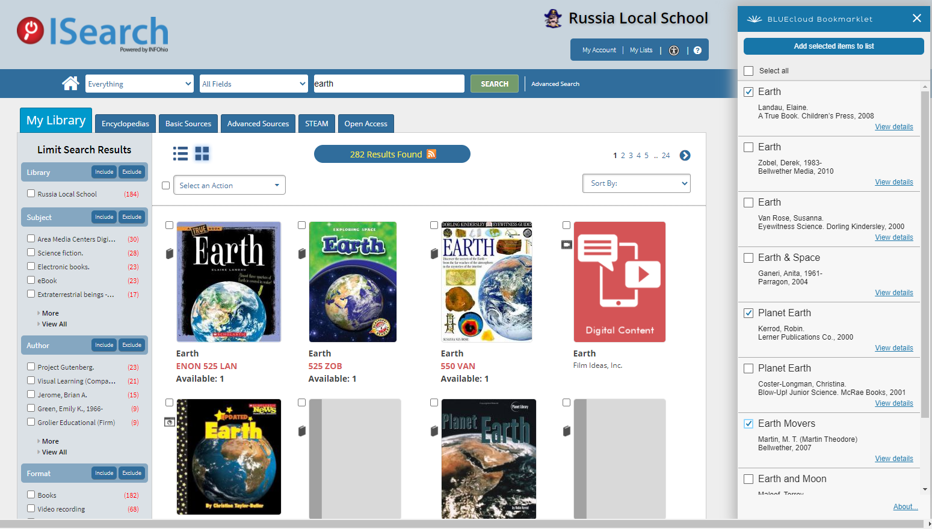Open the Everything search scope dropdown
932x529 pixels.
[x=140, y=84]
